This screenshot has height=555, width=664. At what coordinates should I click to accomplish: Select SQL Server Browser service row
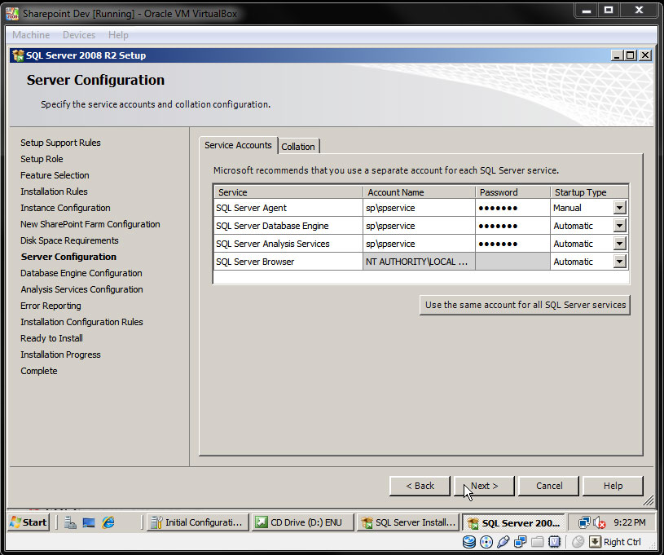point(288,262)
